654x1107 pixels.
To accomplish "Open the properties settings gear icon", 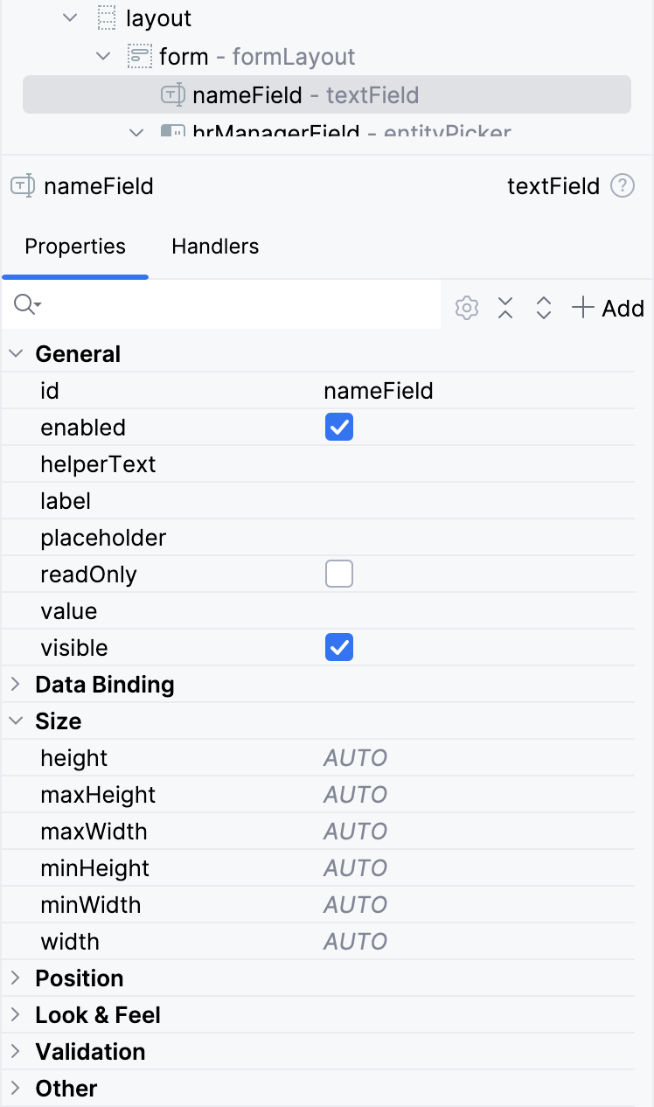I will [467, 308].
